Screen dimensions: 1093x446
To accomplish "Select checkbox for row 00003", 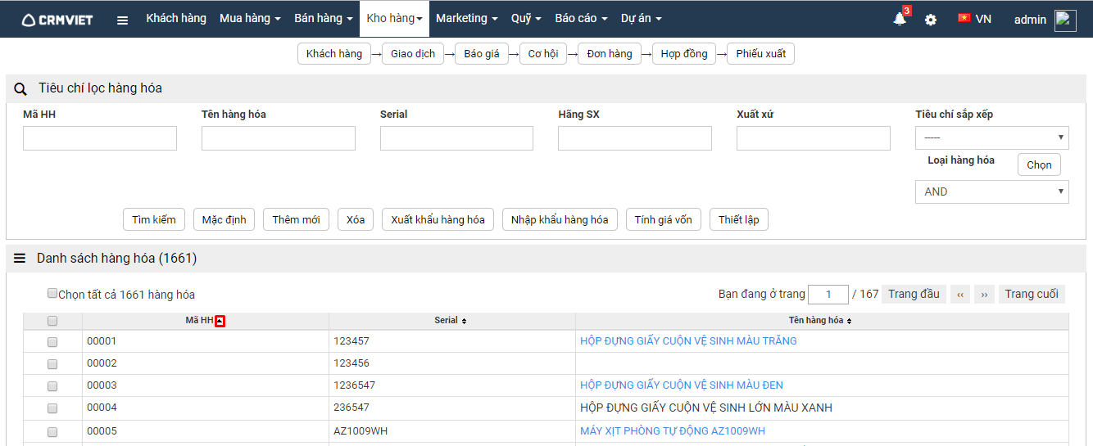I will click(52, 385).
